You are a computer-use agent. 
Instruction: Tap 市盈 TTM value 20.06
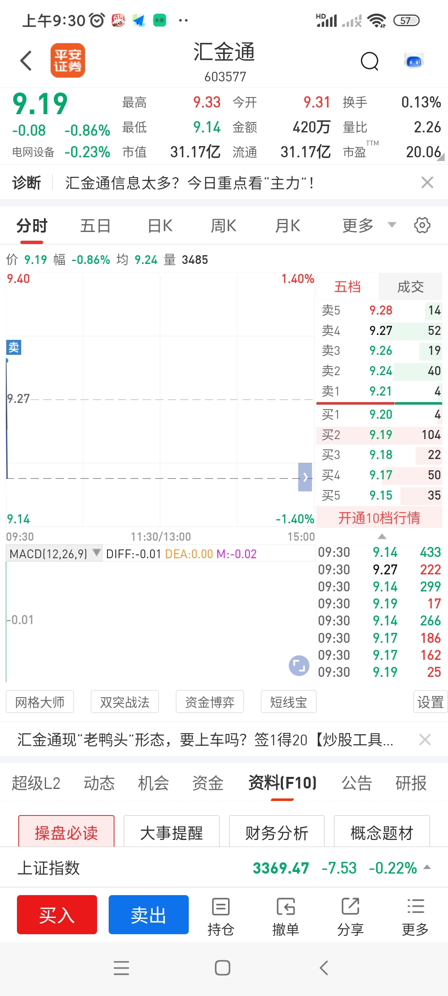(x=424, y=152)
